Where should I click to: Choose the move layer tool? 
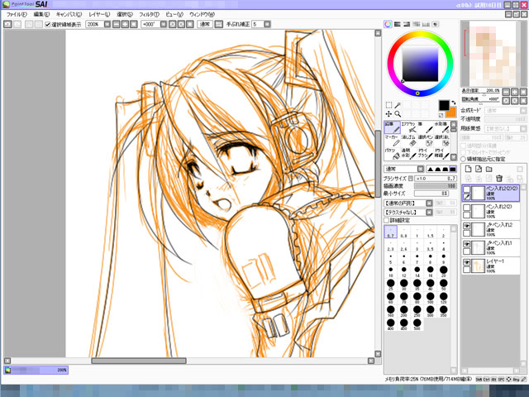click(388, 114)
